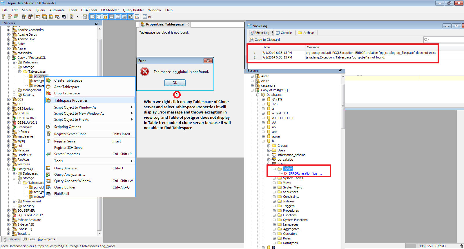Viewport: 464px width, 249px height.
Task: Click the scroll-shaped script icon in the toolbar
Action: click(x=84, y=17)
